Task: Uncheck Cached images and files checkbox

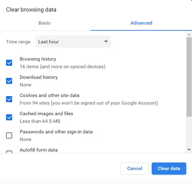Action: [x=9, y=117]
